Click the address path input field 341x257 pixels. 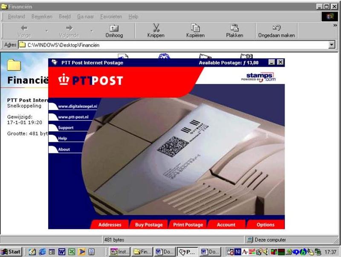pyautogui.click(x=173, y=45)
